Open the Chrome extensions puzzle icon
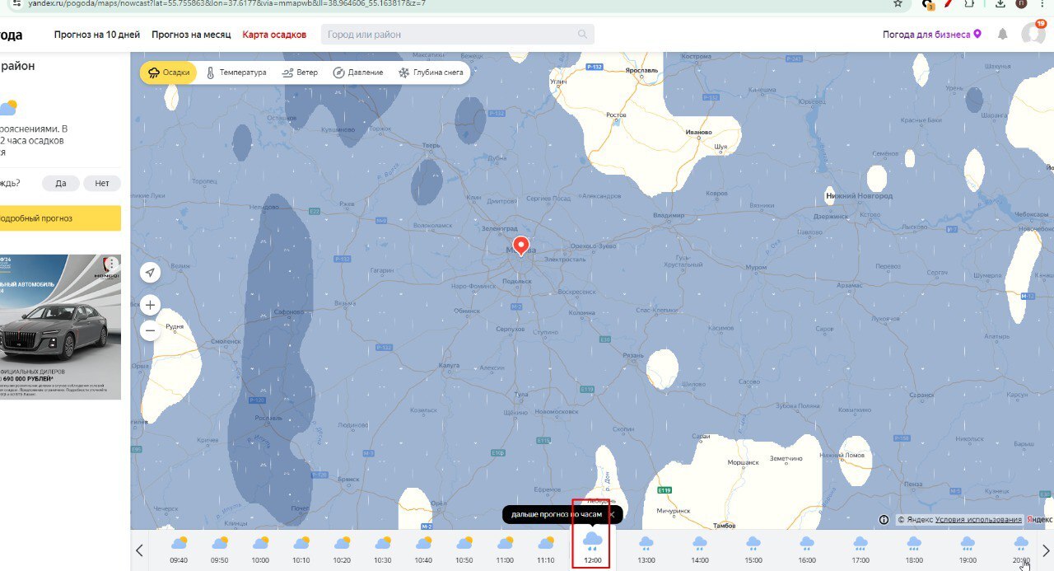1054x571 pixels. tap(971, 3)
